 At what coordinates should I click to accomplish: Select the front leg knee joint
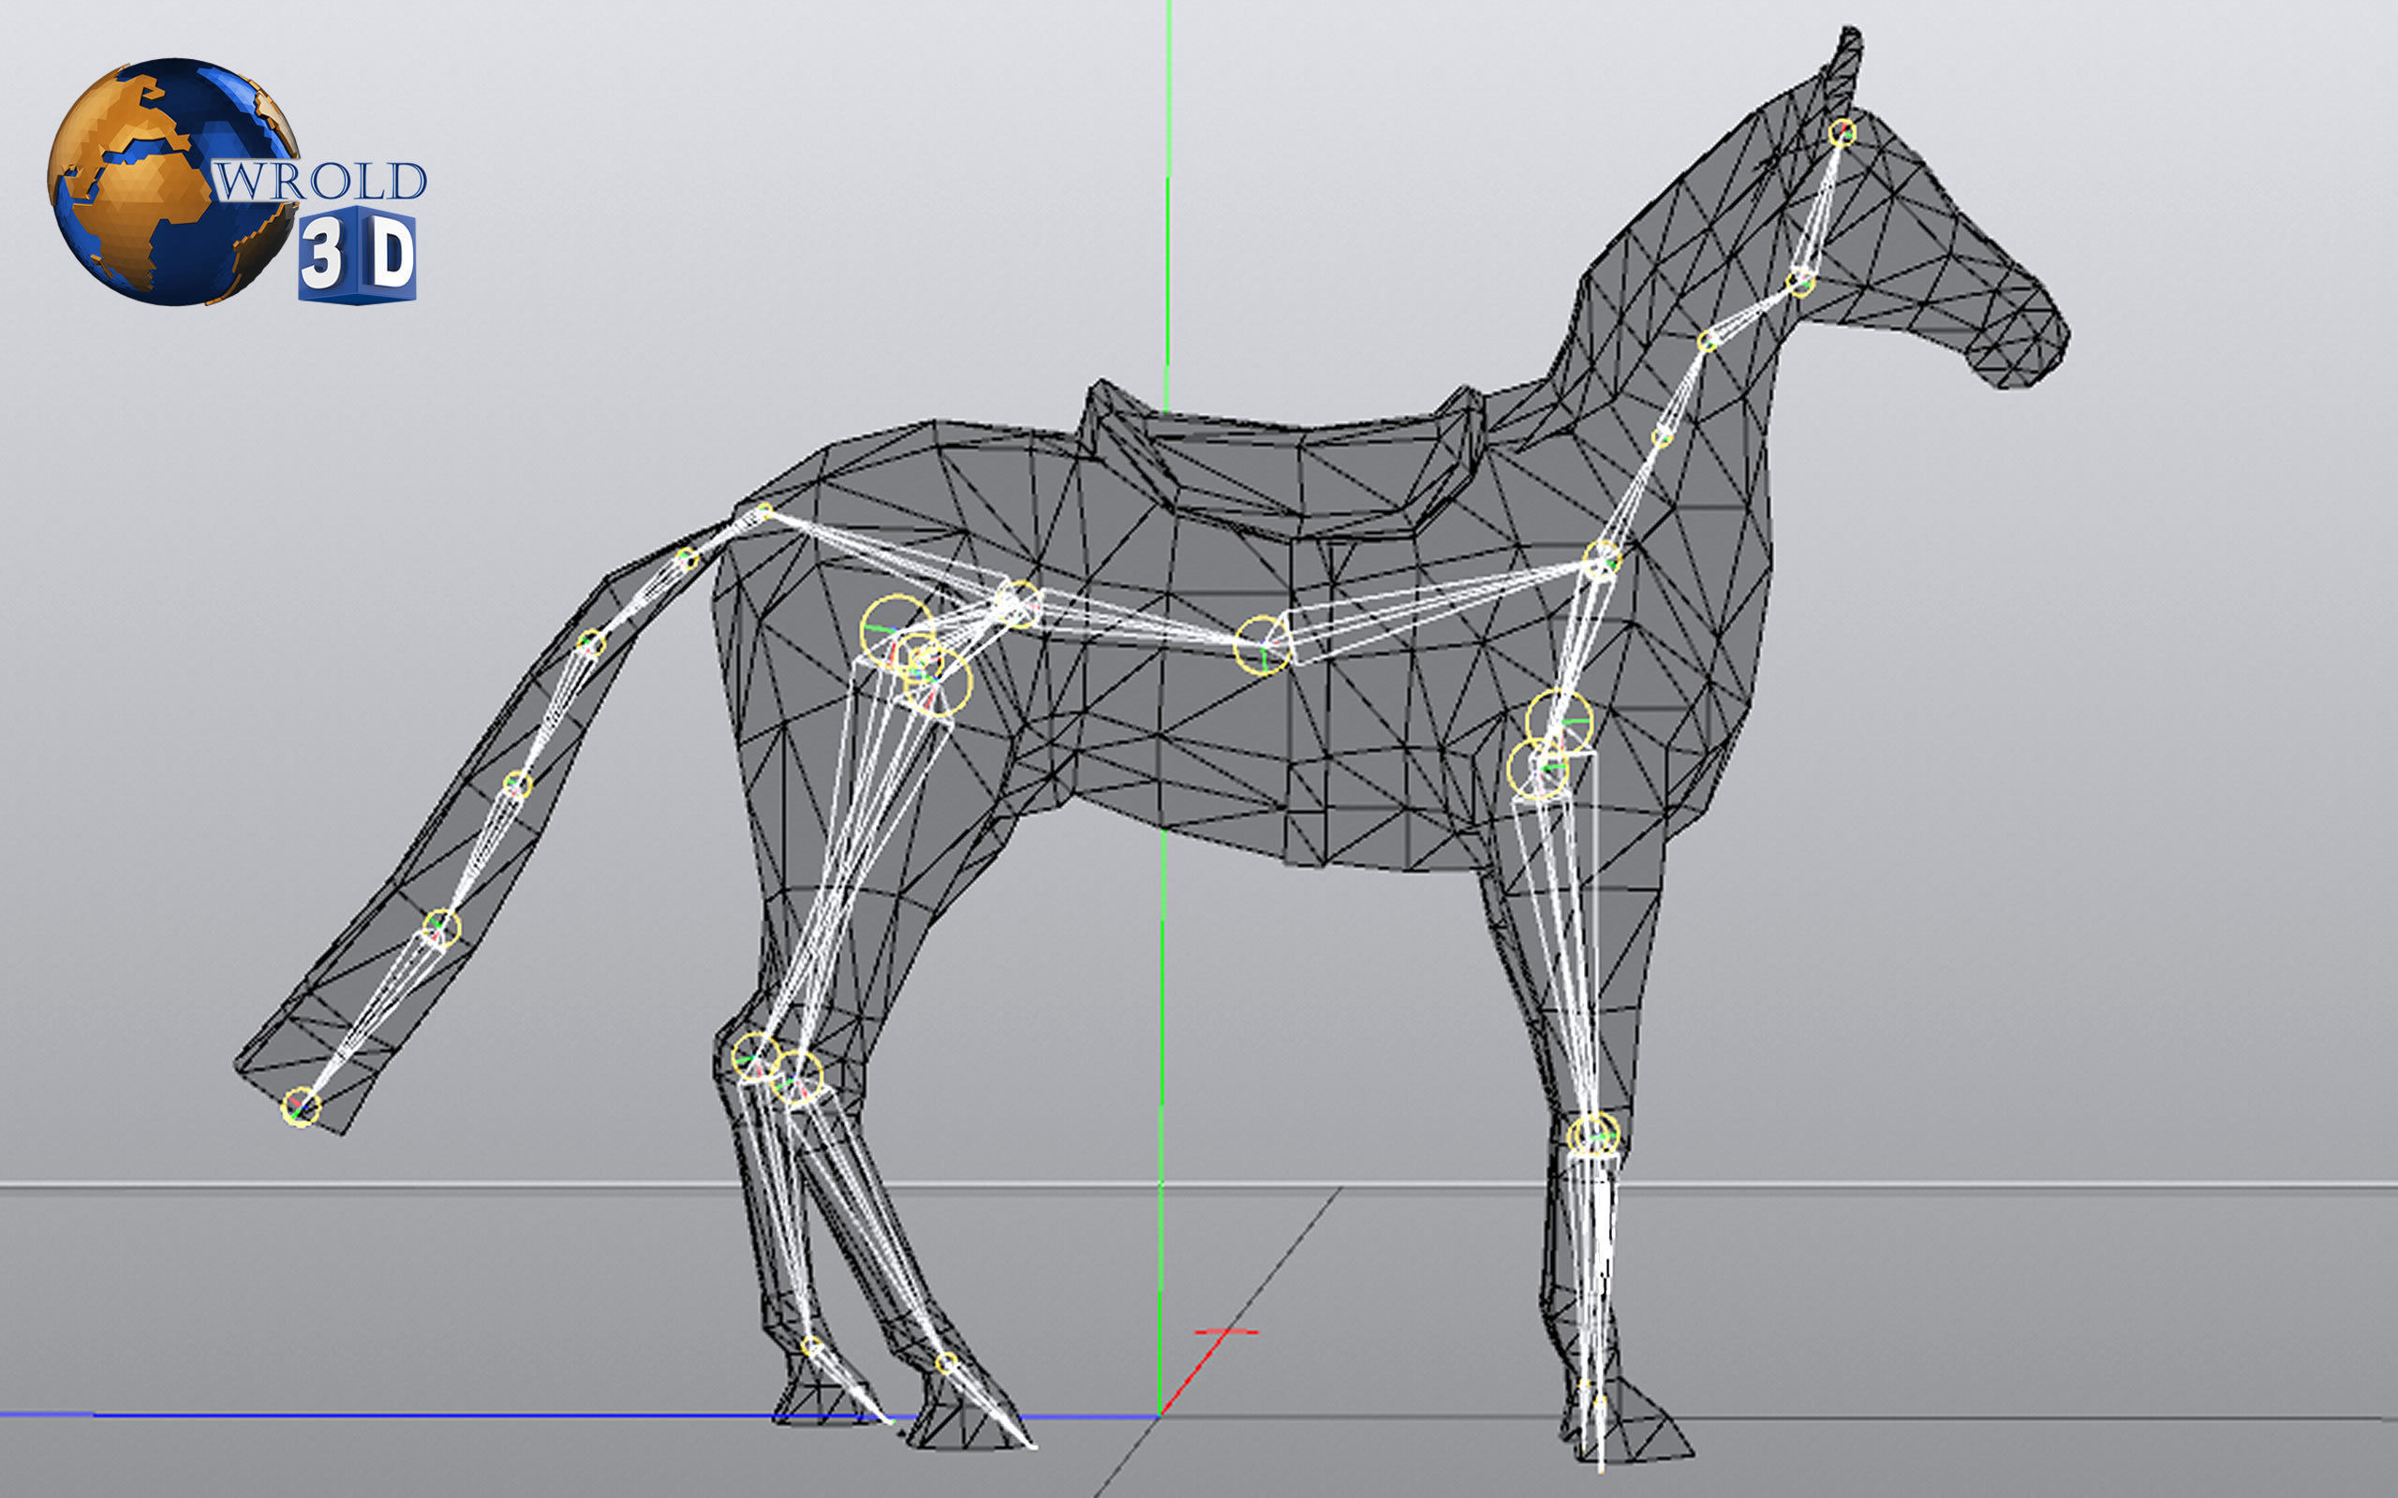pyautogui.click(x=1594, y=1136)
